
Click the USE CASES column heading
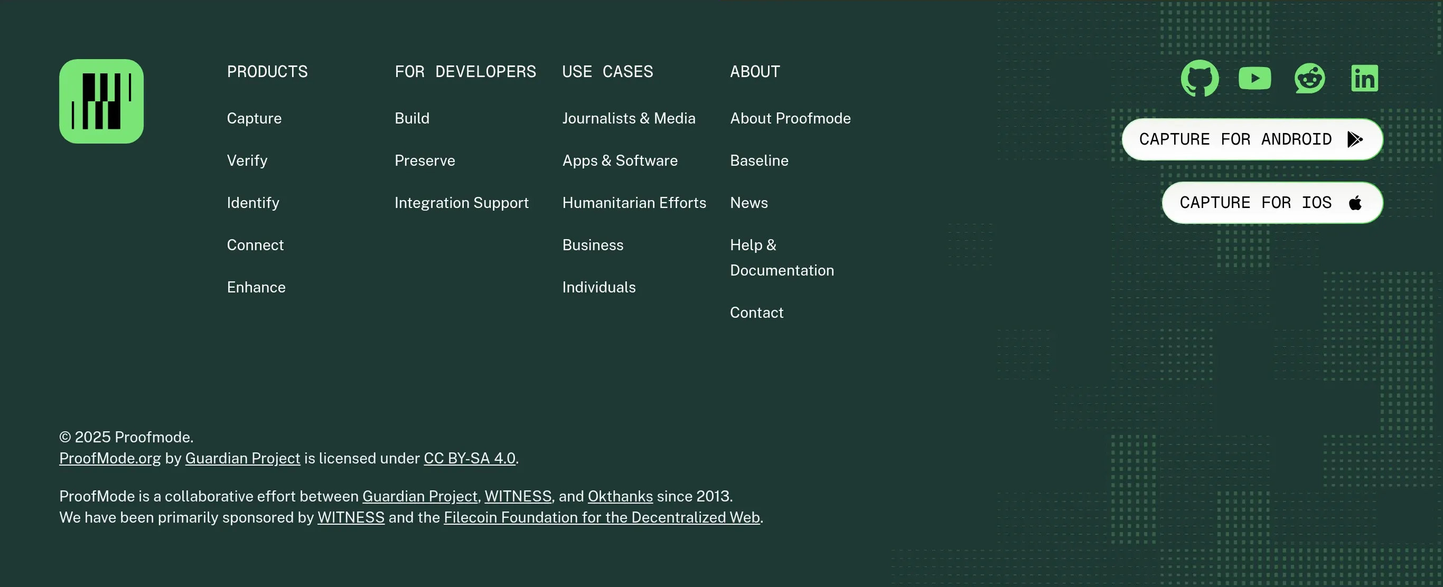608,72
